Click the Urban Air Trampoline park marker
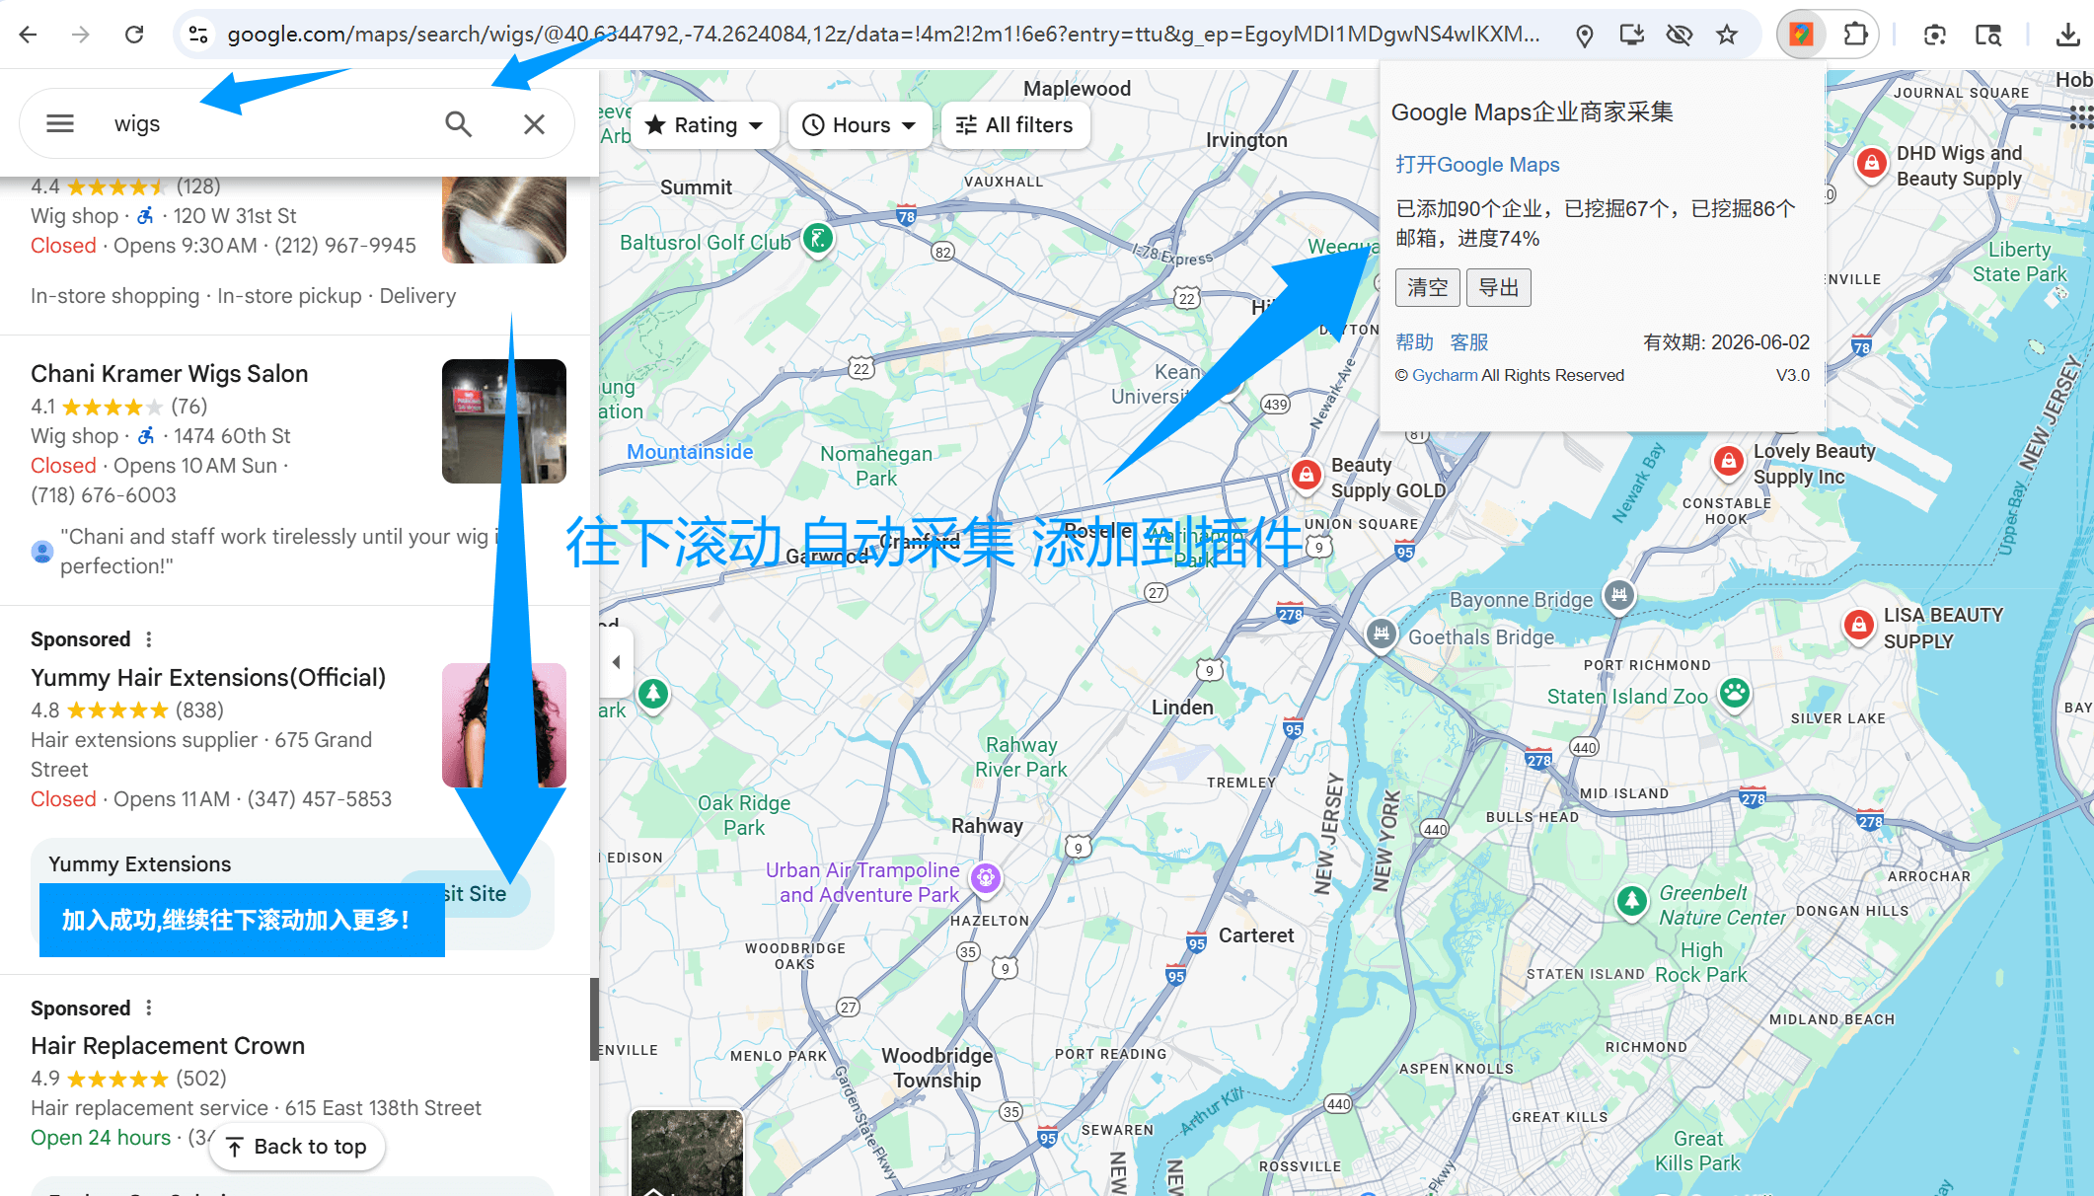The width and height of the screenshot is (2094, 1196). pos(986,877)
